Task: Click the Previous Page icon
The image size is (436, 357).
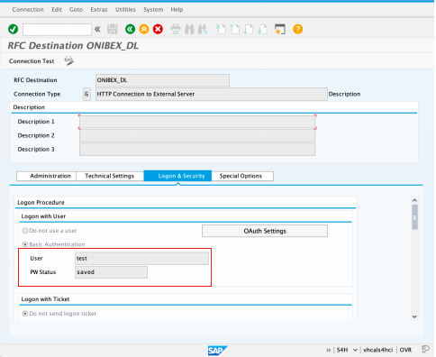Action: [x=234, y=29]
